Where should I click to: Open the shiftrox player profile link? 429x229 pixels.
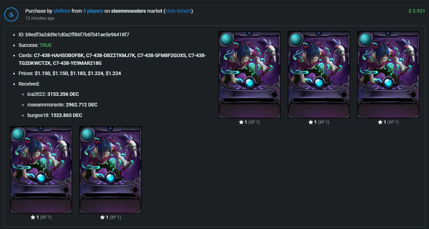[x=62, y=11]
